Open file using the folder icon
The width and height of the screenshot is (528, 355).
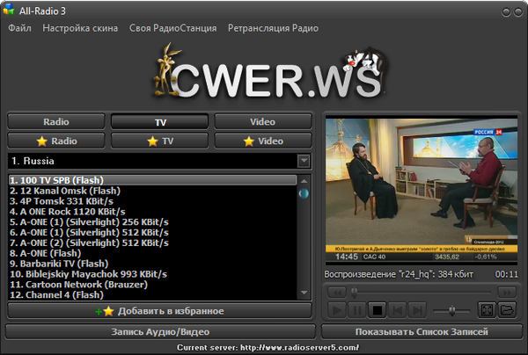(x=507, y=310)
